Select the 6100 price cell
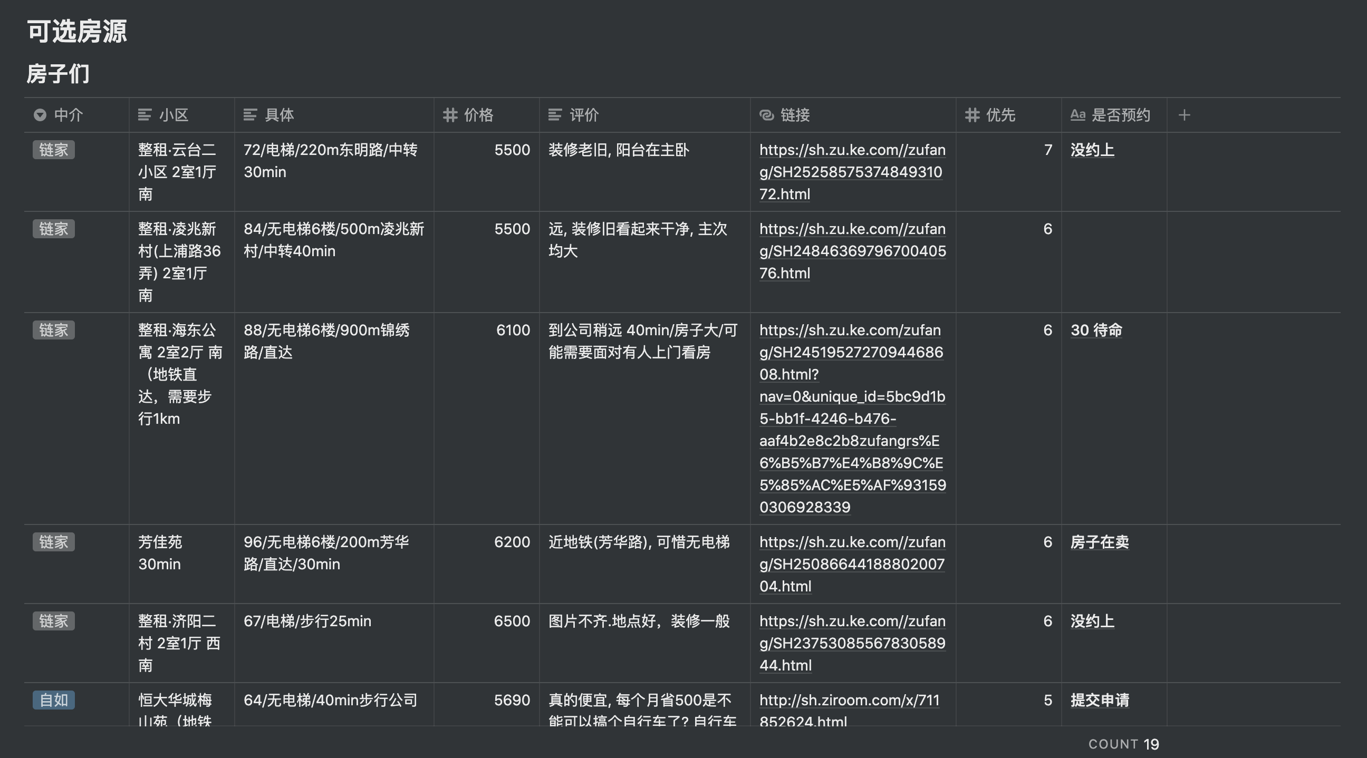 point(512,331)
